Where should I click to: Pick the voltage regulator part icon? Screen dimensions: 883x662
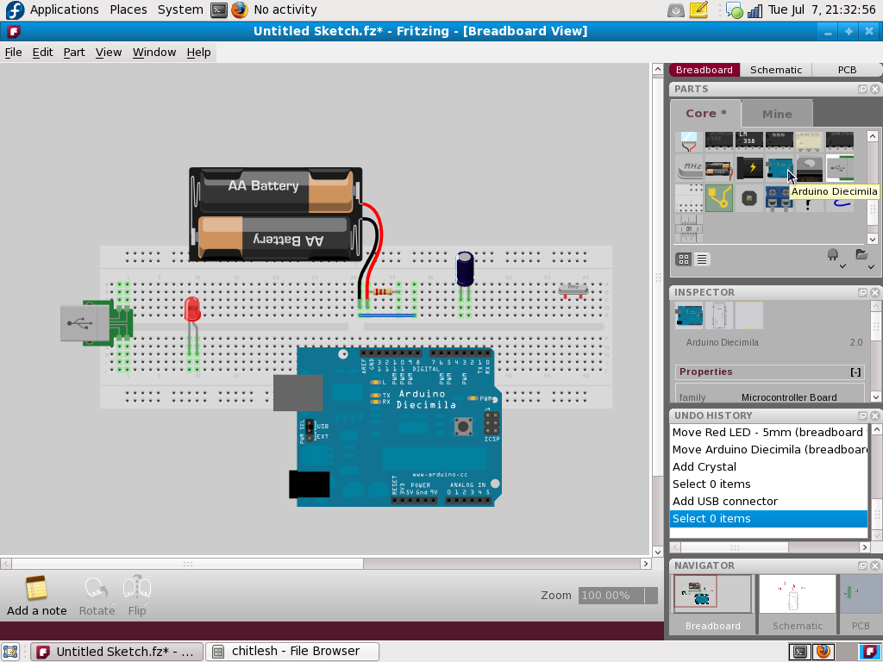click(x=809, y=168)
